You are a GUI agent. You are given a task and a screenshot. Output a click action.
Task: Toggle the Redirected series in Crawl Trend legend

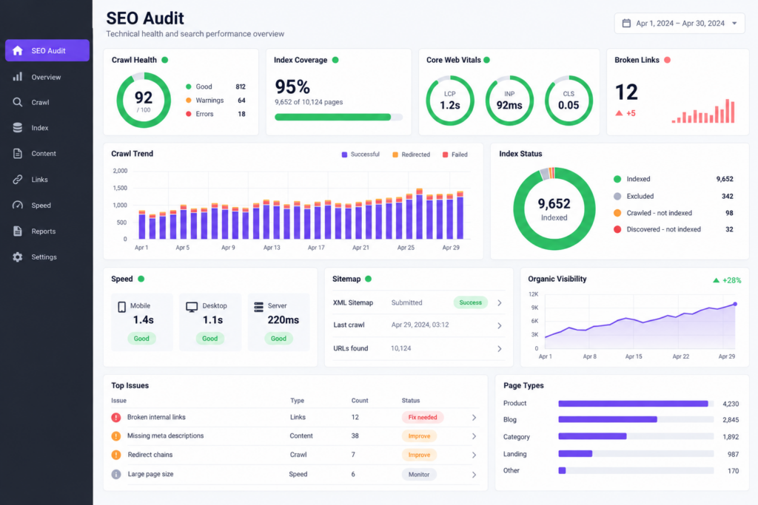(411, 155)
